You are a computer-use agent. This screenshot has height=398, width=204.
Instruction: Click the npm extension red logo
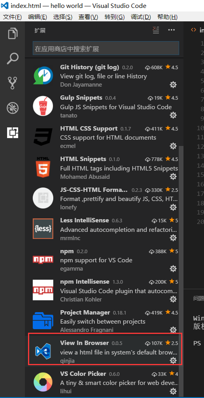point(43,260)
